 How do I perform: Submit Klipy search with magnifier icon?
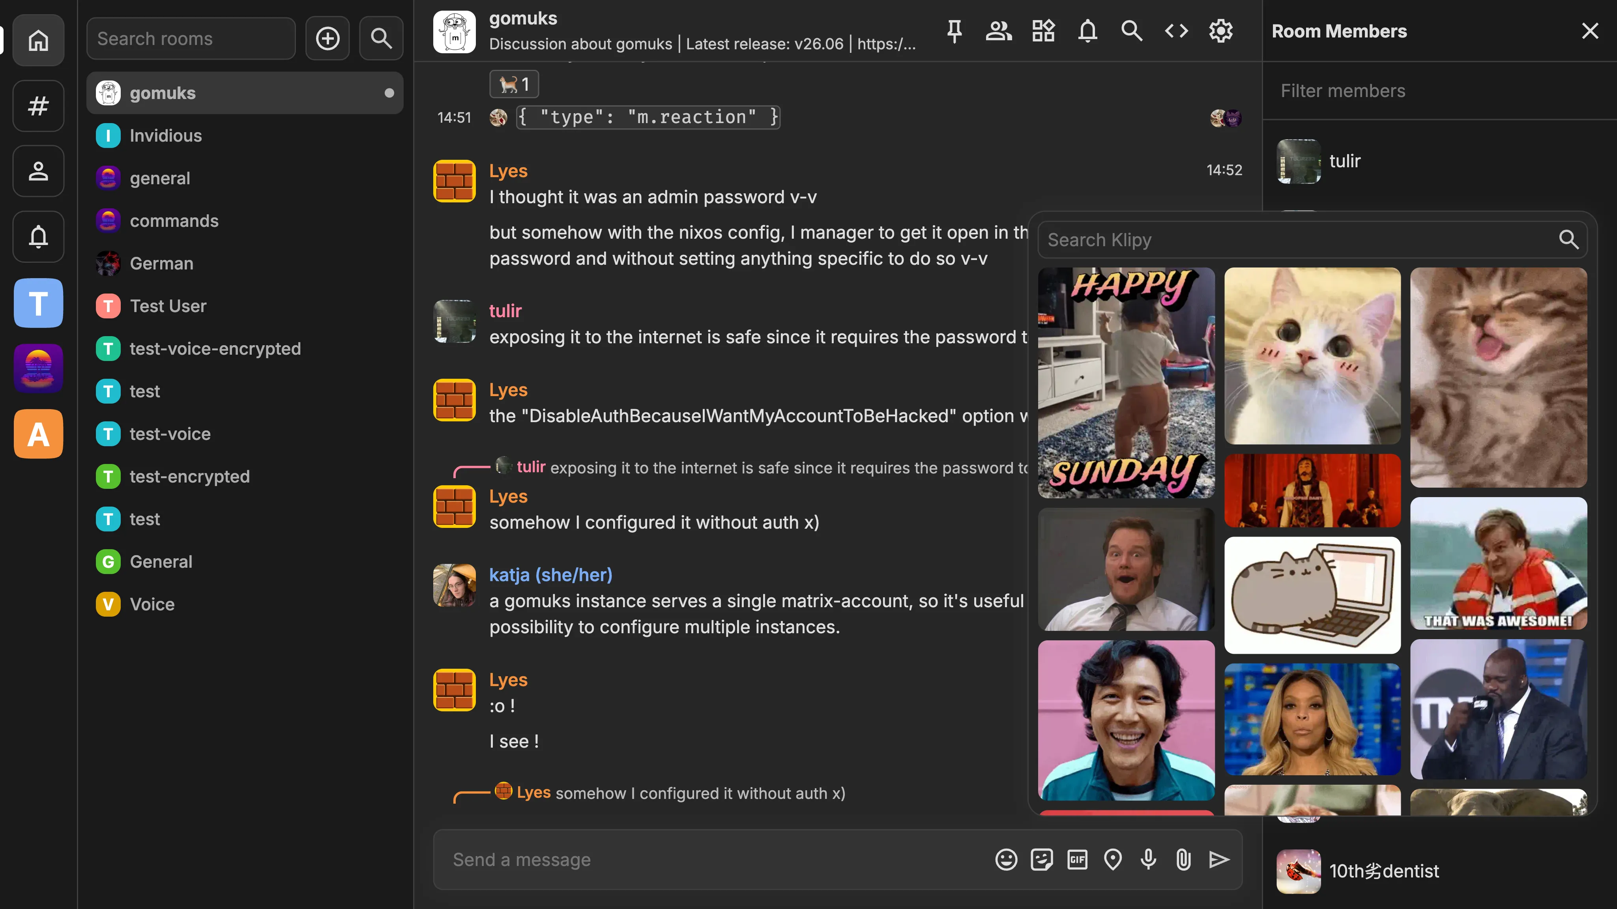tap(1568, 239)
